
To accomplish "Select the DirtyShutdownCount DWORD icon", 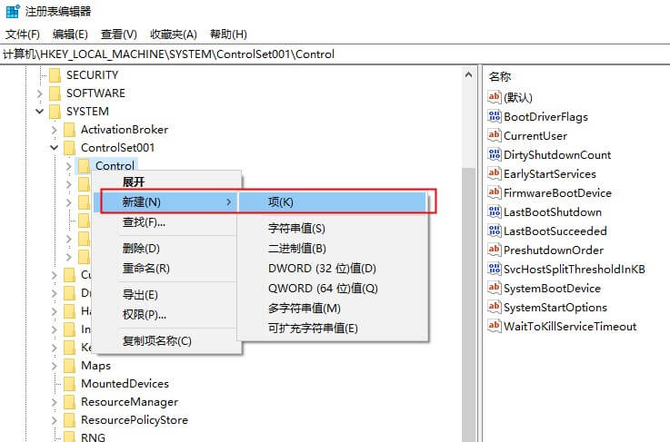I will pos(495,155).
